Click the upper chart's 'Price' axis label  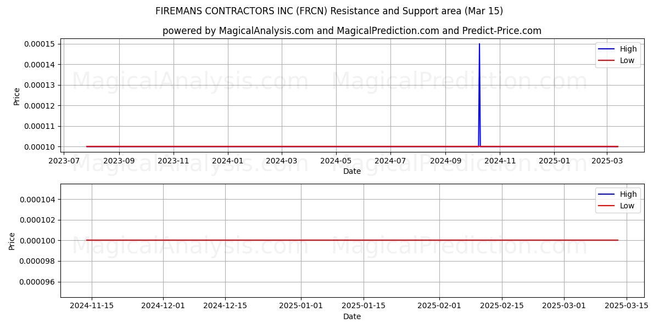click(x=16, y=95)
